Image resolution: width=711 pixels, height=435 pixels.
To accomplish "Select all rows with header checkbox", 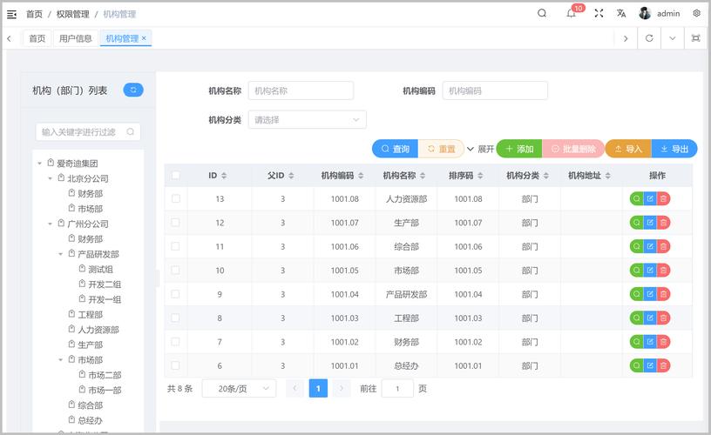I will click(x=176, y=175).
